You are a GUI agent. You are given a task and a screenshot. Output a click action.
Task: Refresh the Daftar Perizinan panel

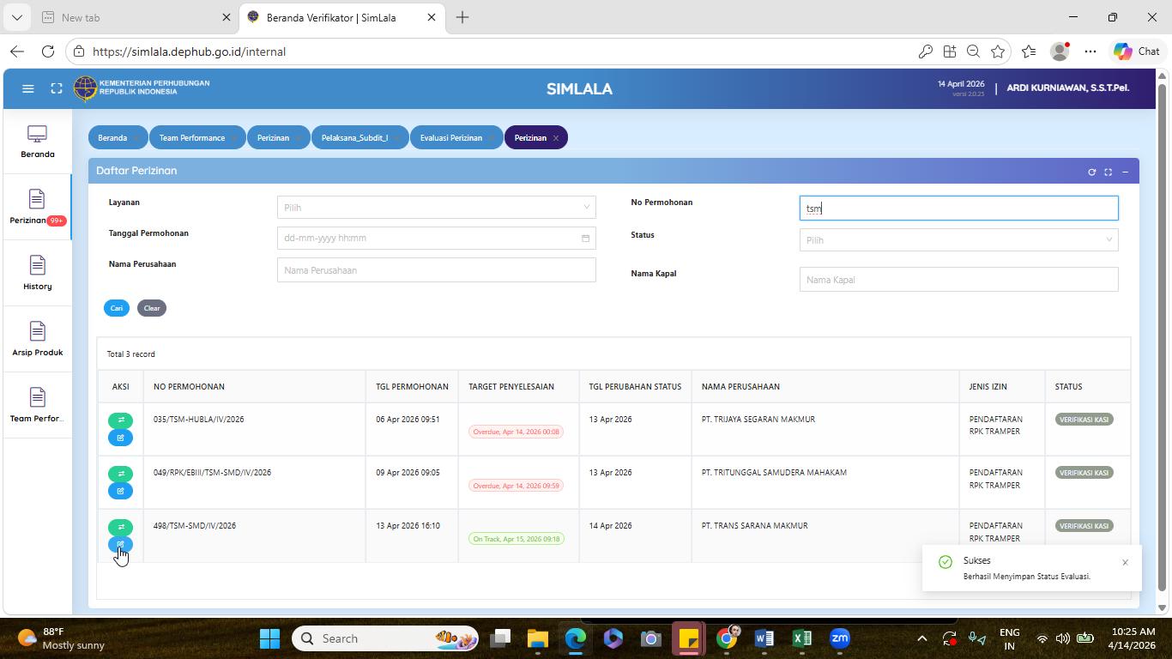coord(1091,172)
